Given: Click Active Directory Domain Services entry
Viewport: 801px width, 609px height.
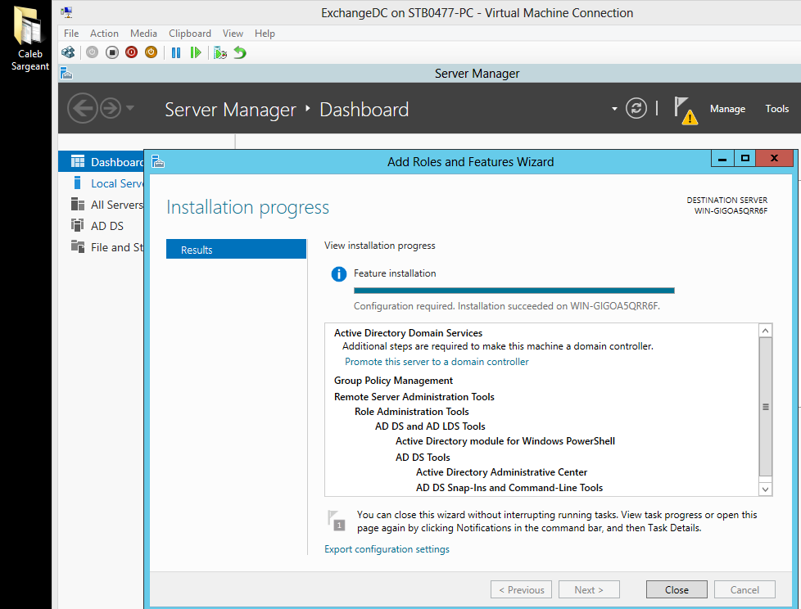Looking at the screenshot, I should point(408,333).
